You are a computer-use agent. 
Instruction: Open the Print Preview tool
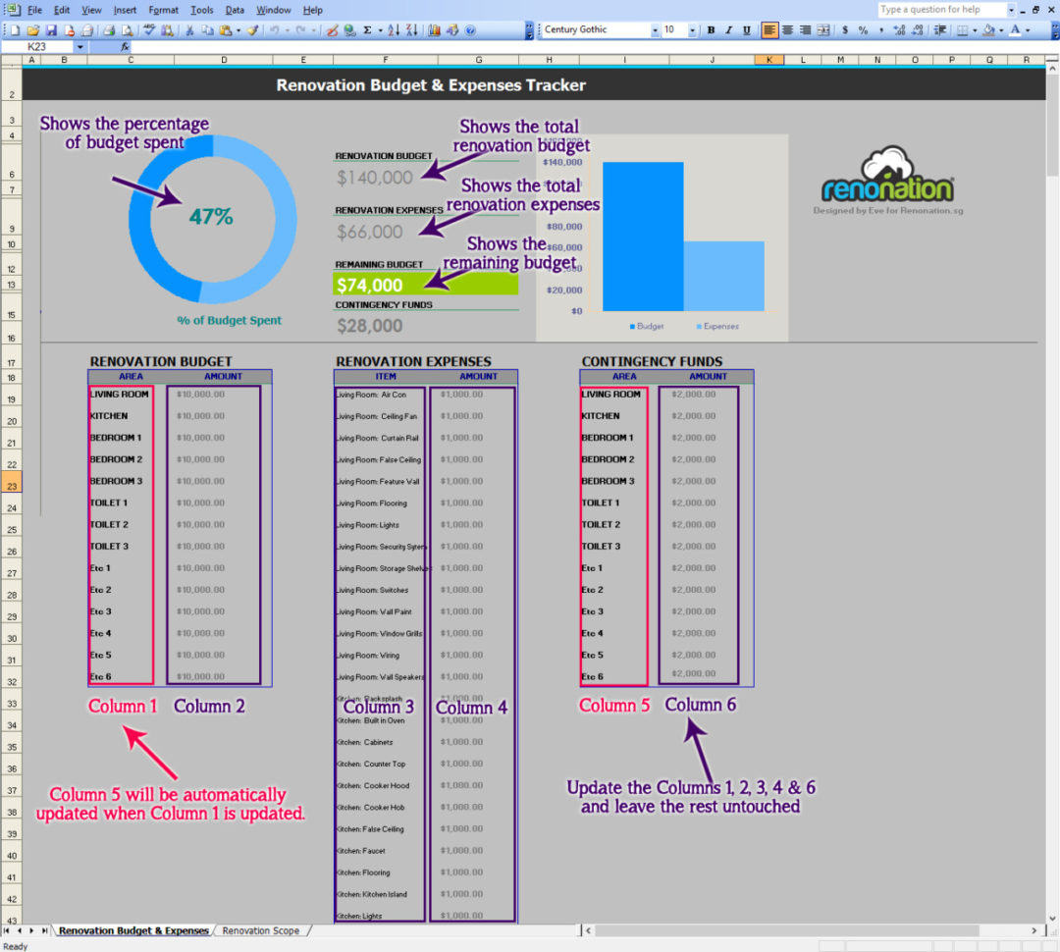click(x=126, y=28)
